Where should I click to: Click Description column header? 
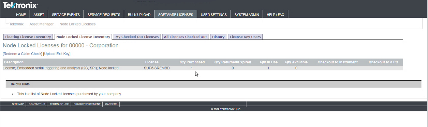coord(14,62)
